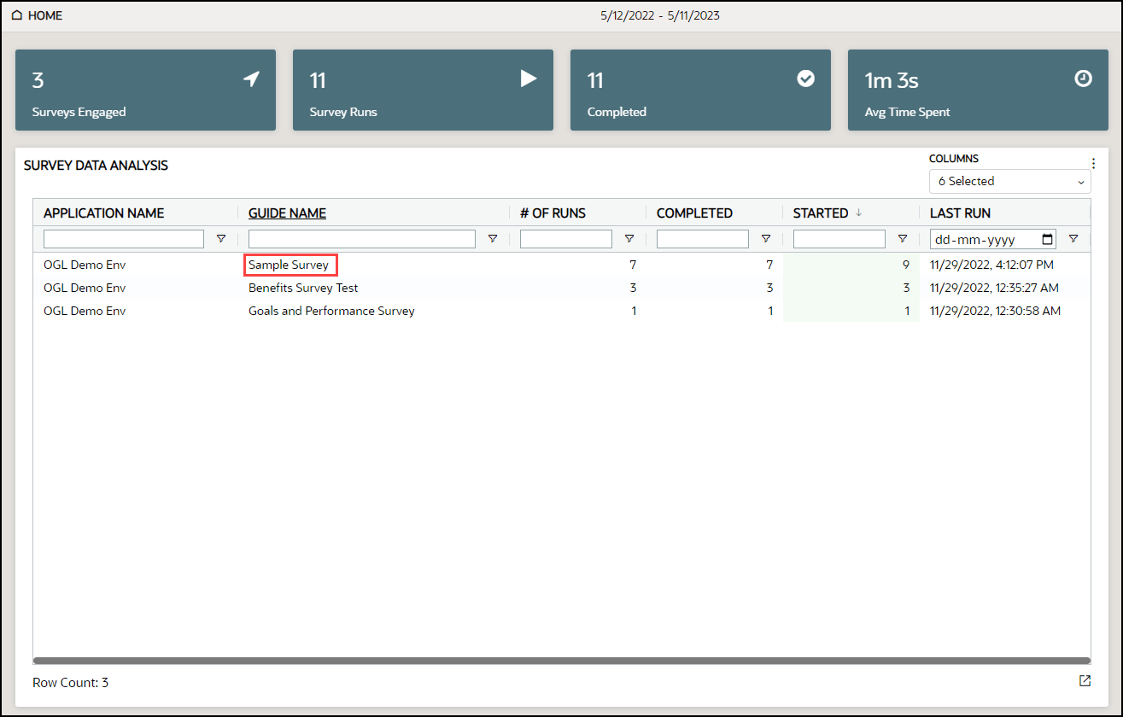Click the export icon at bottom right
The image size is (1123, 717).
tap(1085, 681)
